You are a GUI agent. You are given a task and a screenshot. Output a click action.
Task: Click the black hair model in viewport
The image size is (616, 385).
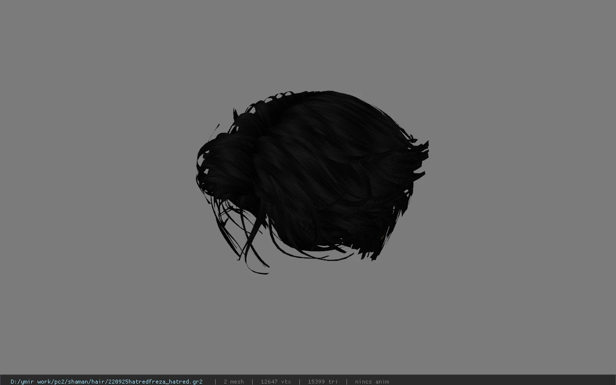pos(312,182)
